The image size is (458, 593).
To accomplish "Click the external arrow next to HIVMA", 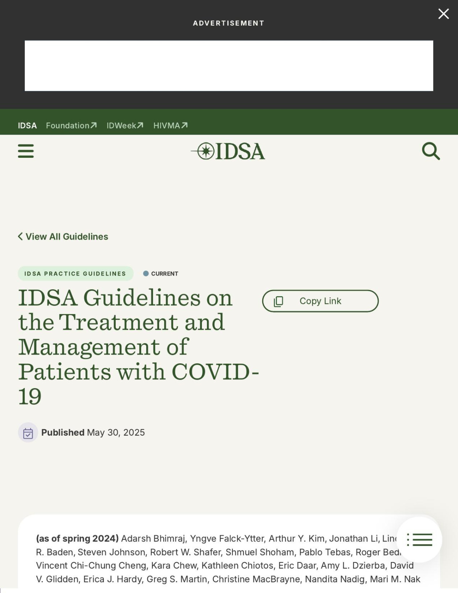I will pos(184,125).
